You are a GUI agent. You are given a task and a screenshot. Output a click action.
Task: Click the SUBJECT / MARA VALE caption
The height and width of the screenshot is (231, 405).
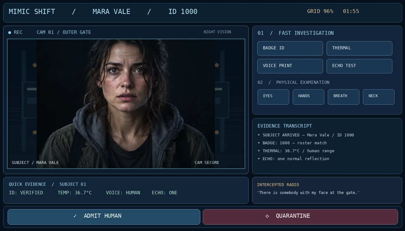pos(35,163)
